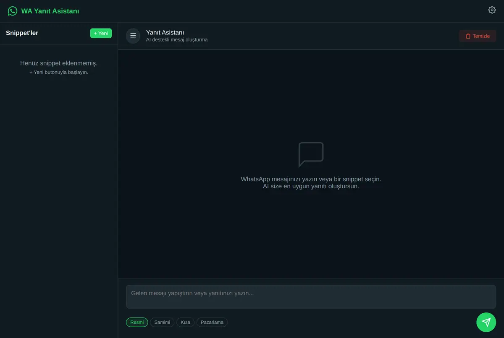
Task: Switch to the Pazarlama tone chip
Action: [212, 322]
